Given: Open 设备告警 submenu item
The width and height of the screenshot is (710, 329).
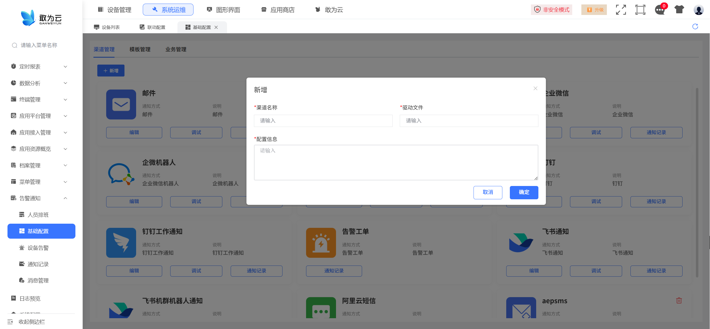Looking at the screenshot, I should (41, 248).
